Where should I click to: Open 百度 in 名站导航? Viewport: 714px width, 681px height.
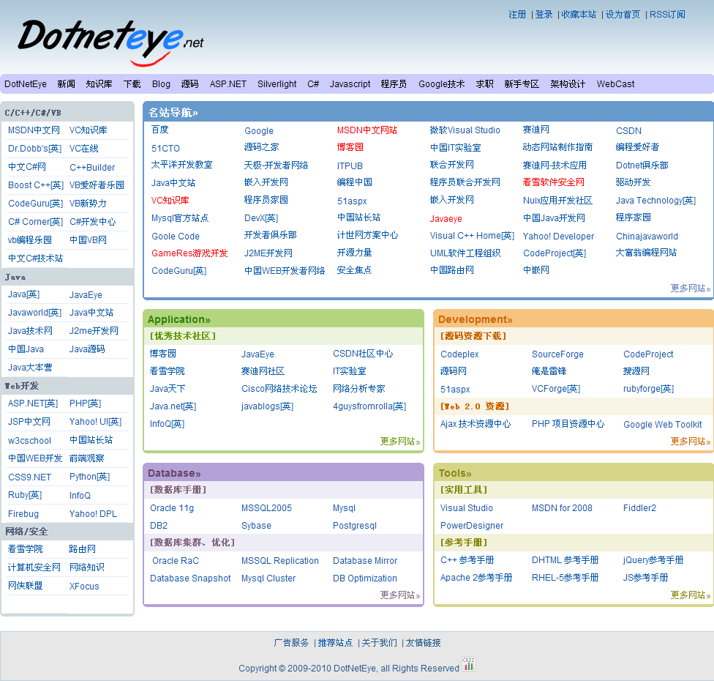159,130
